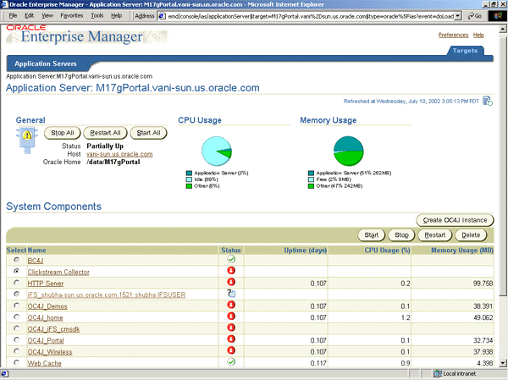Open the HTTP Server component link
Screen dimensions: 508x380
46,284
